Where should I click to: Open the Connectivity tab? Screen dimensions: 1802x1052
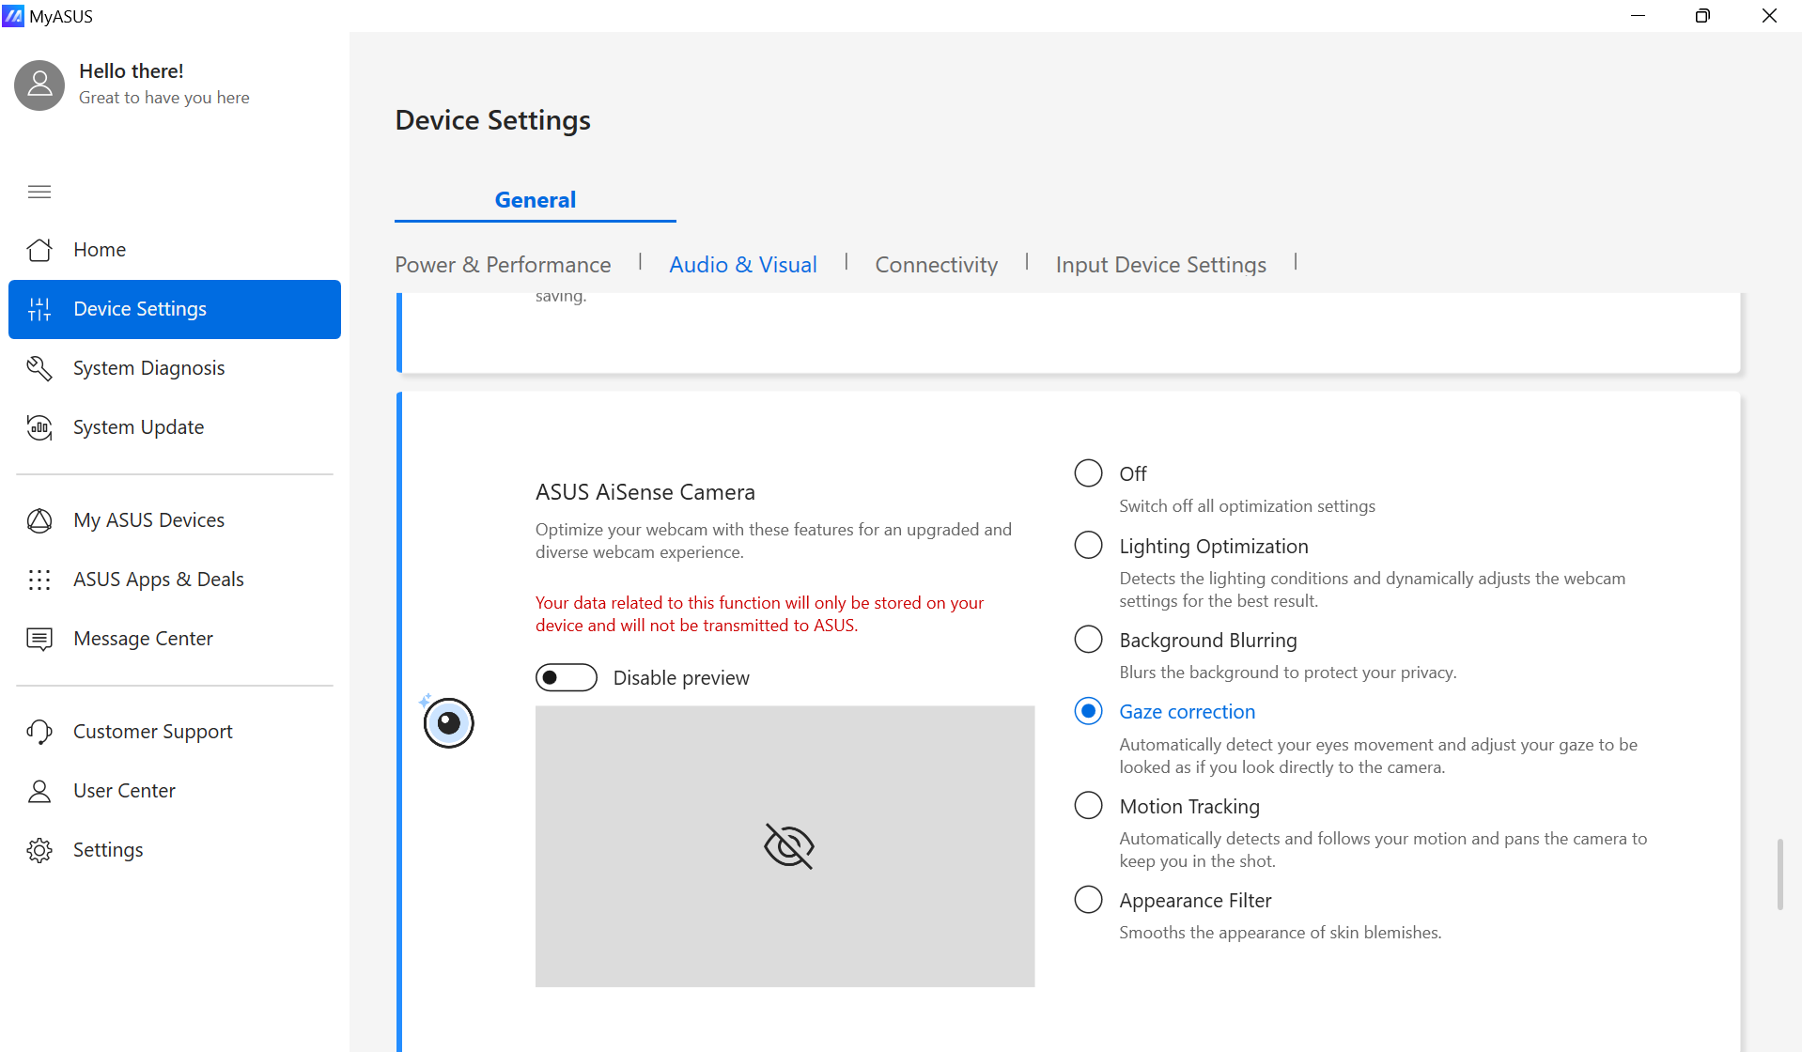click(x=936, y=265)
